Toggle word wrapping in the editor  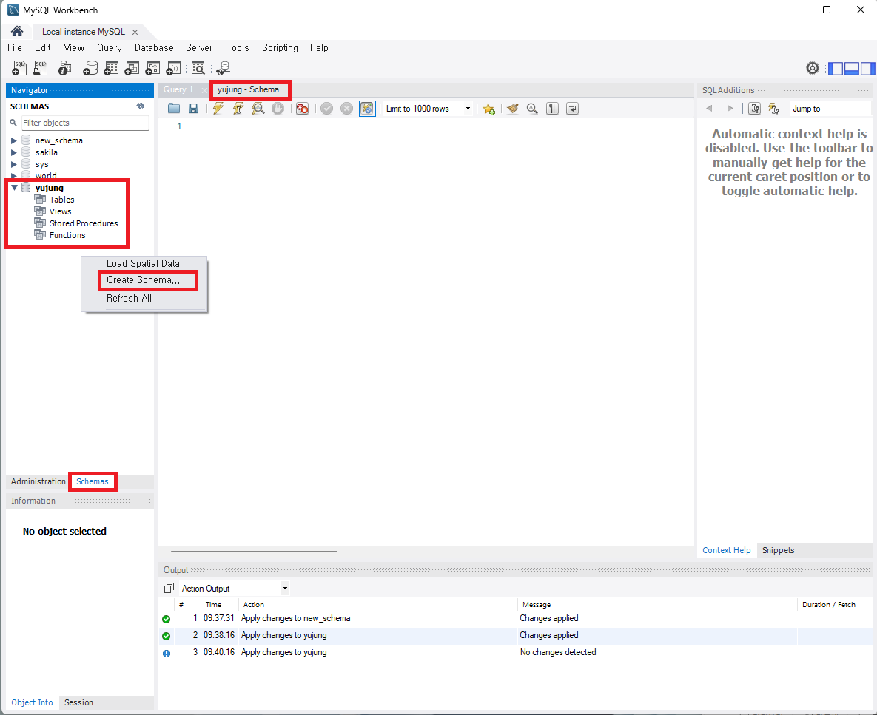[572, 109]
